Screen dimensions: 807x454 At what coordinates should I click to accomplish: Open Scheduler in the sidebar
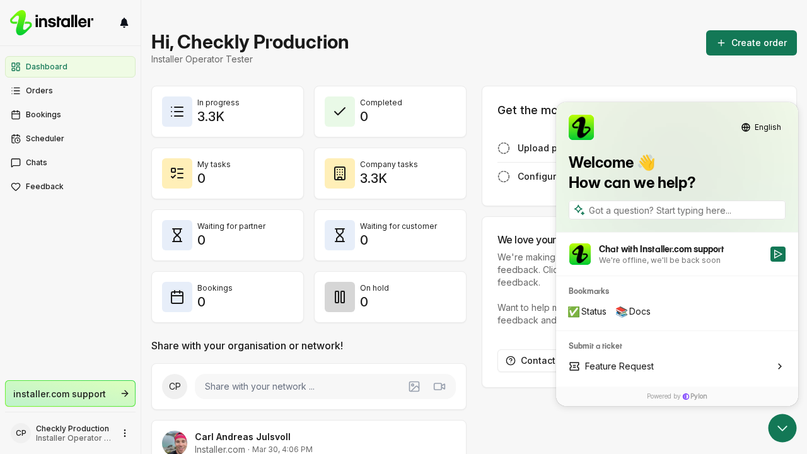pos(70,139)
